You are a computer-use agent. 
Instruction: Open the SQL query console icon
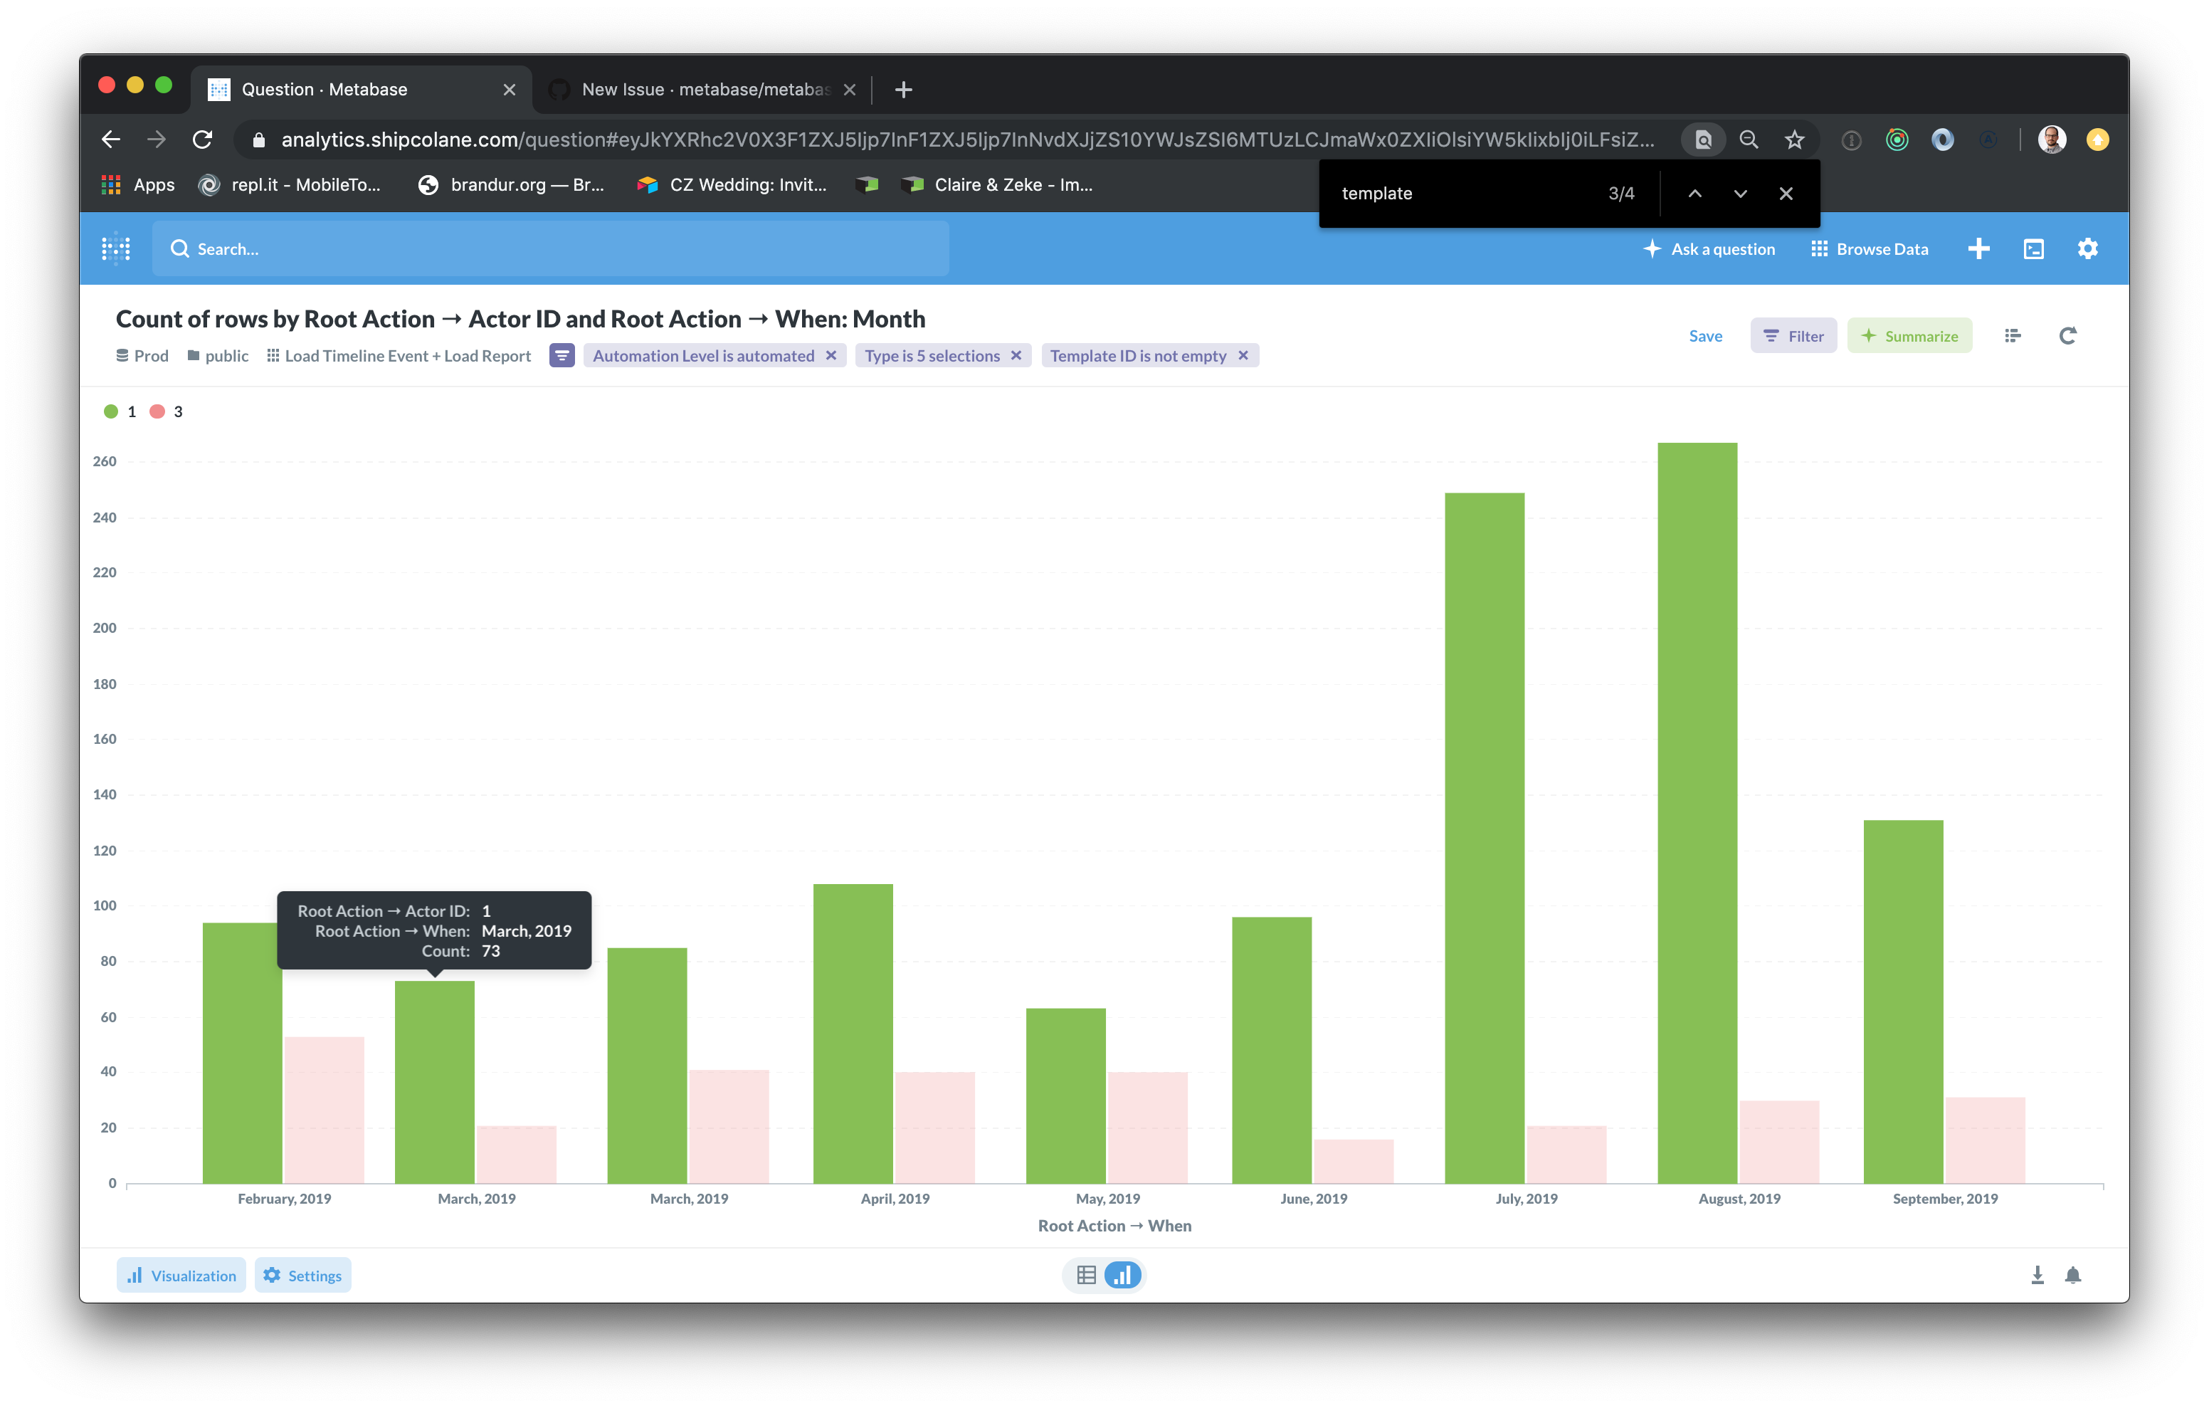pyautogui.click(x=2033, y=248)
